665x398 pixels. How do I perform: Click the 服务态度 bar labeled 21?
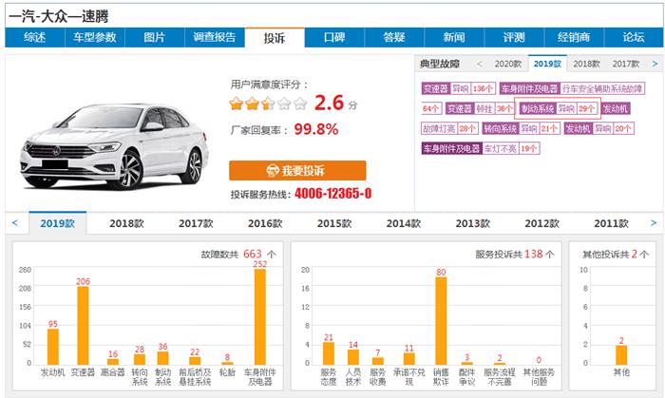(x=329, y=353)
